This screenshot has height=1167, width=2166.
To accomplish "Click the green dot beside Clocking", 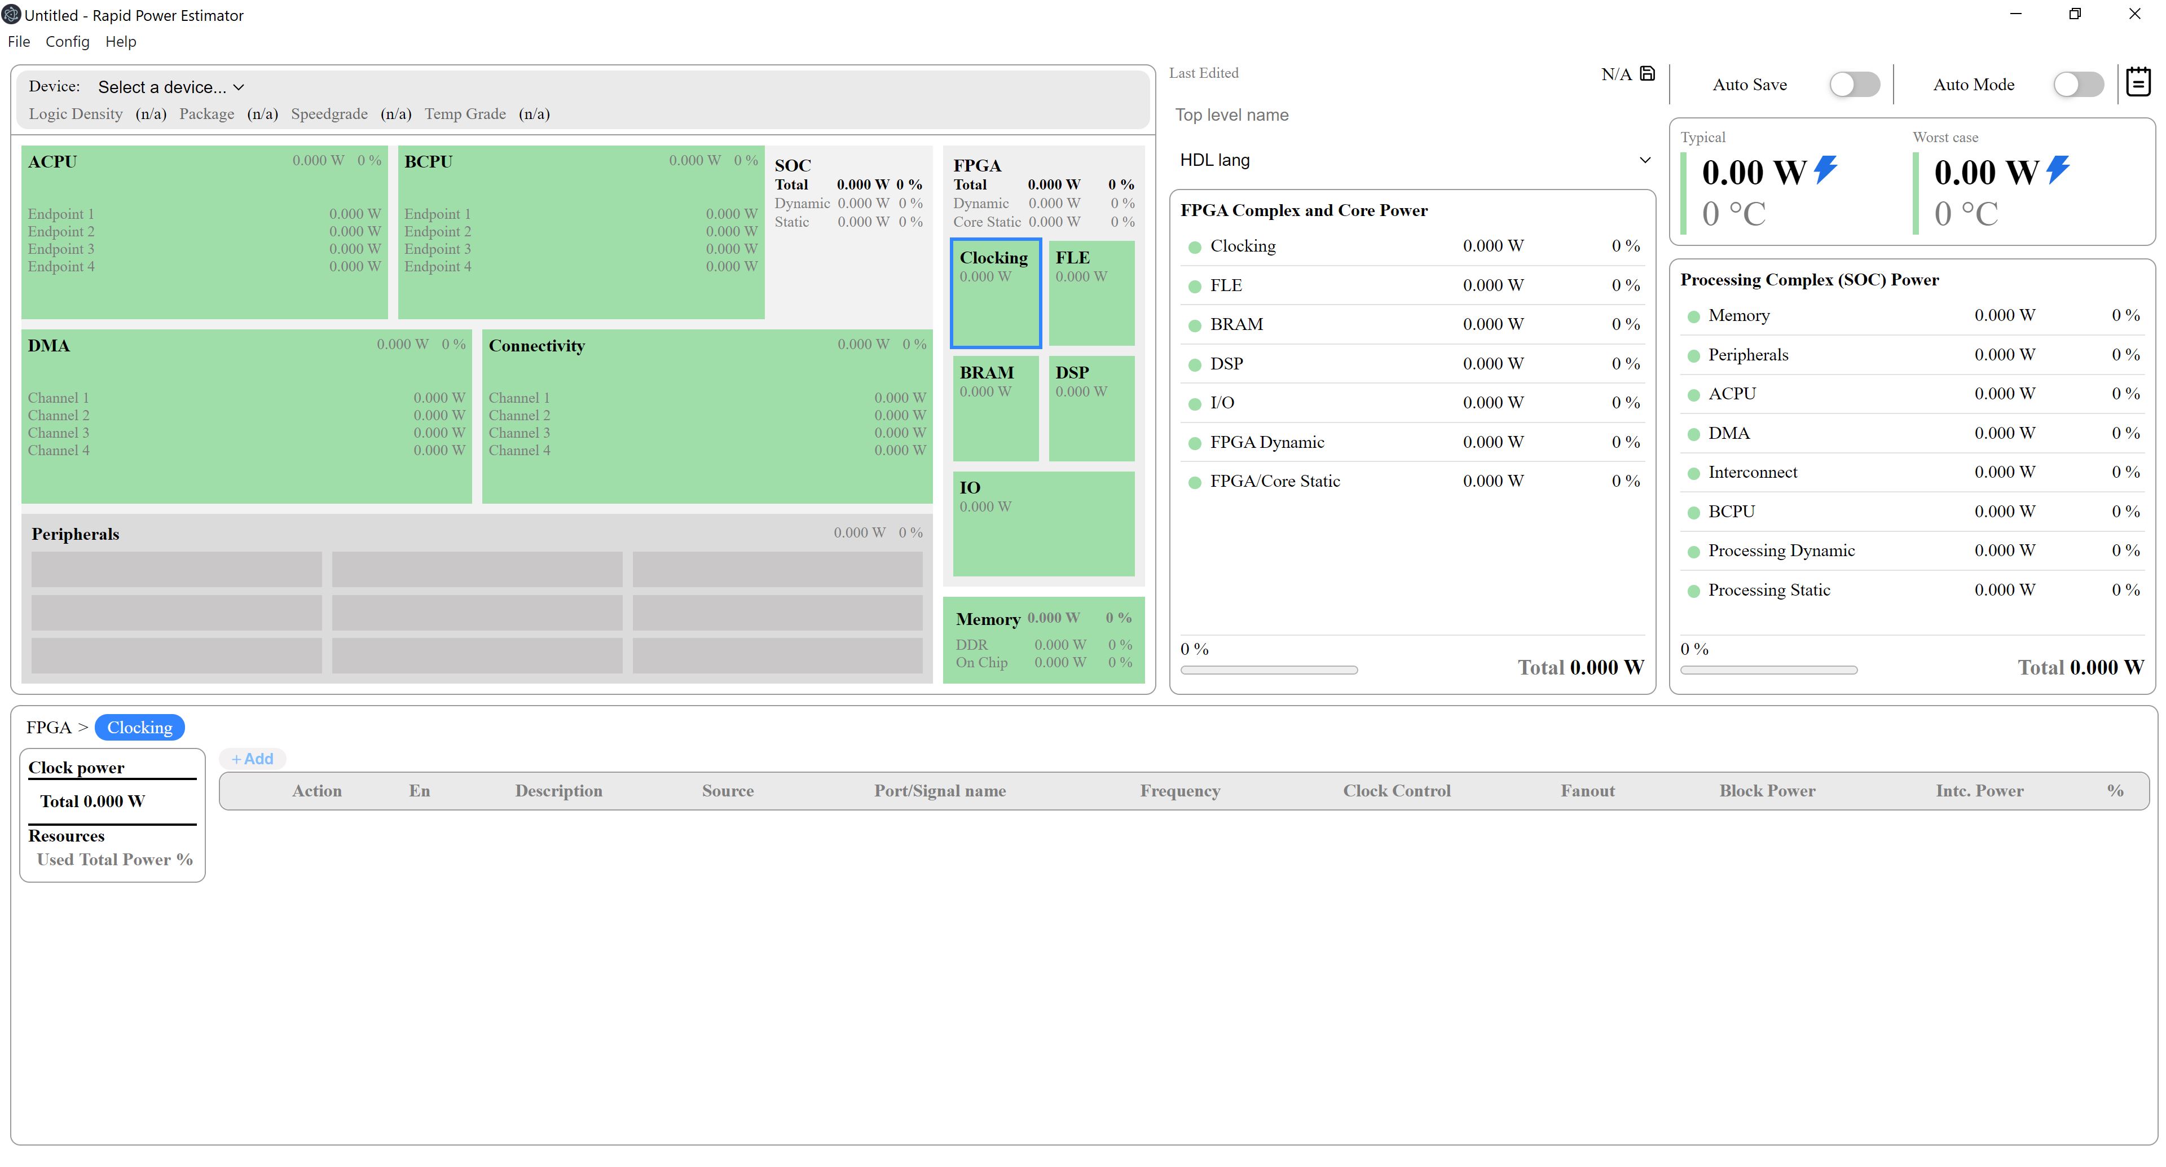I will click(1194, 247).
